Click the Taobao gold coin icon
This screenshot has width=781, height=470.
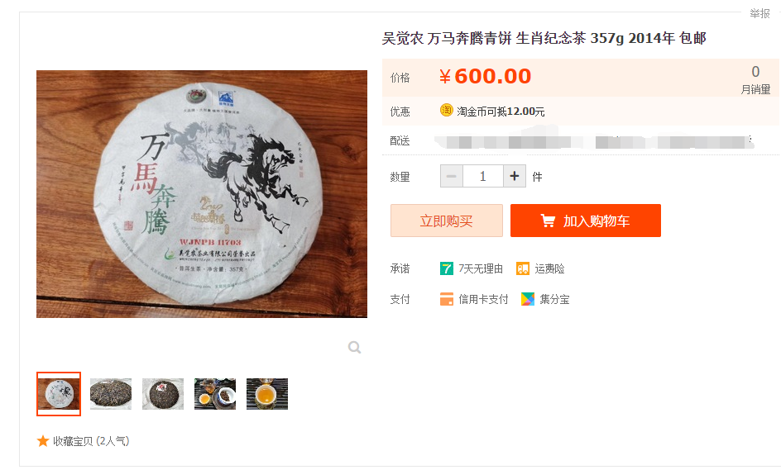(446, 111)
